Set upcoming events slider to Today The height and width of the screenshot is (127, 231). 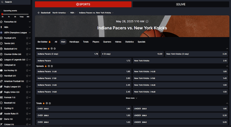tap(22, 17)
